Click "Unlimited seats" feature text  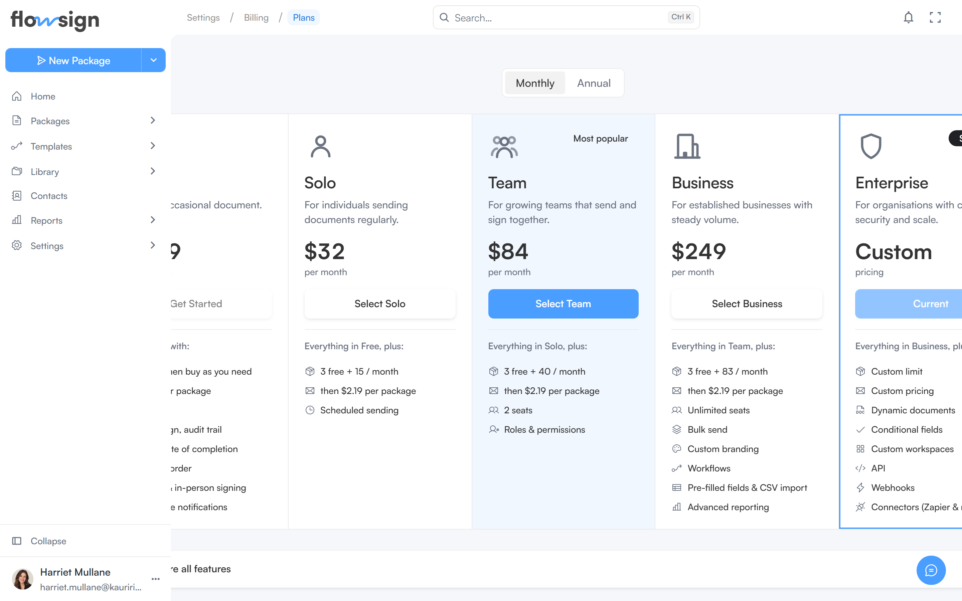pyautogui.click(x=718, y=410)
